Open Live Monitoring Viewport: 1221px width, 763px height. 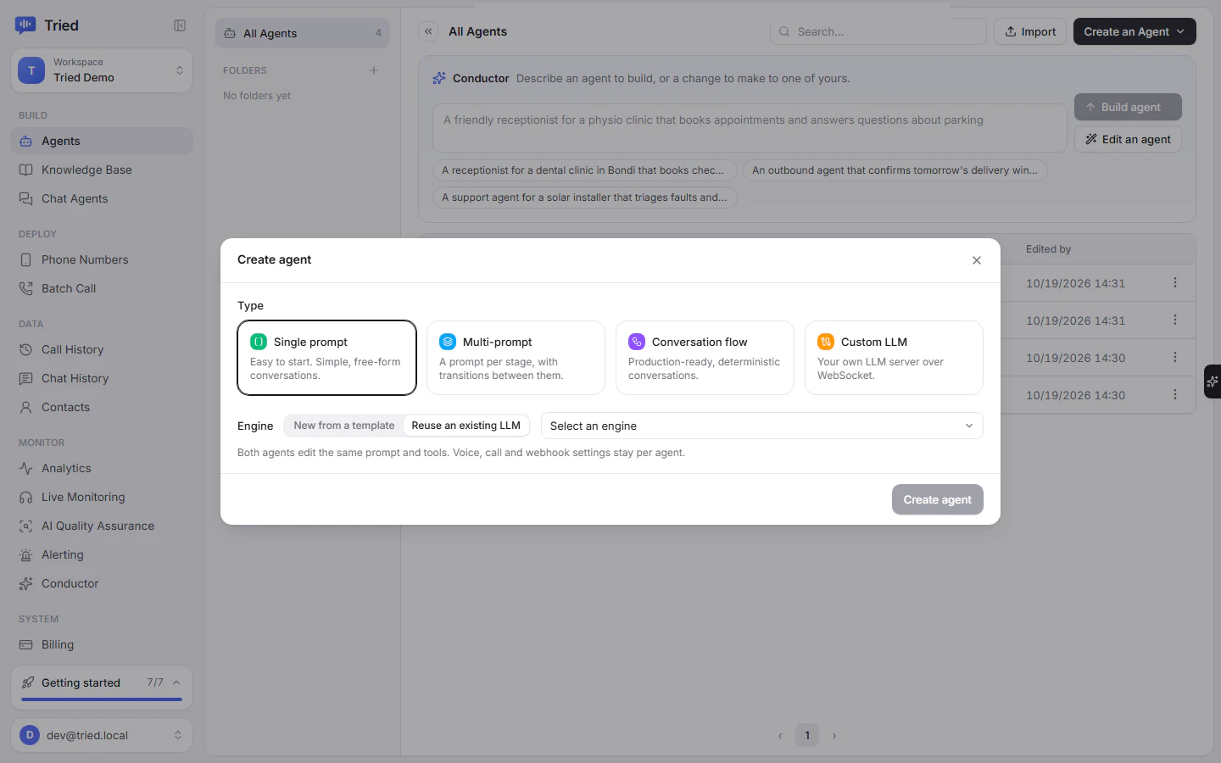(102, 497)
